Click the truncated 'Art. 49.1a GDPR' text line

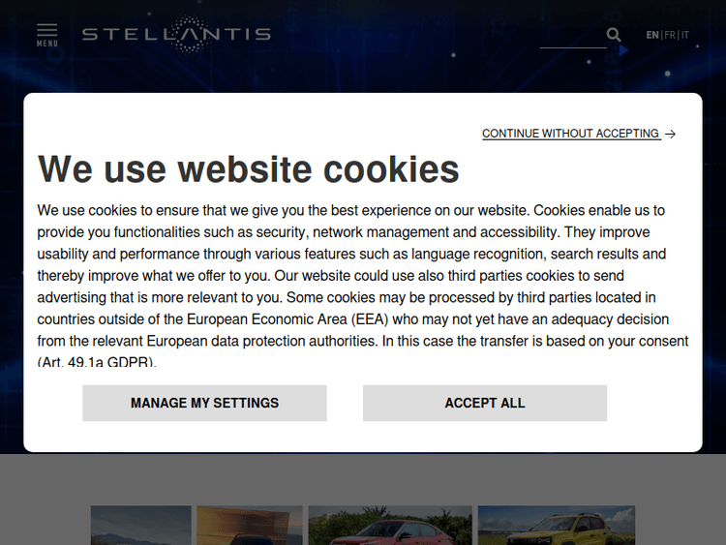pos(97,362)
